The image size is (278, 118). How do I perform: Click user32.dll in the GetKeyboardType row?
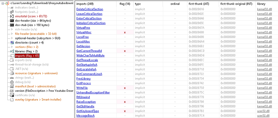point(263,111)
